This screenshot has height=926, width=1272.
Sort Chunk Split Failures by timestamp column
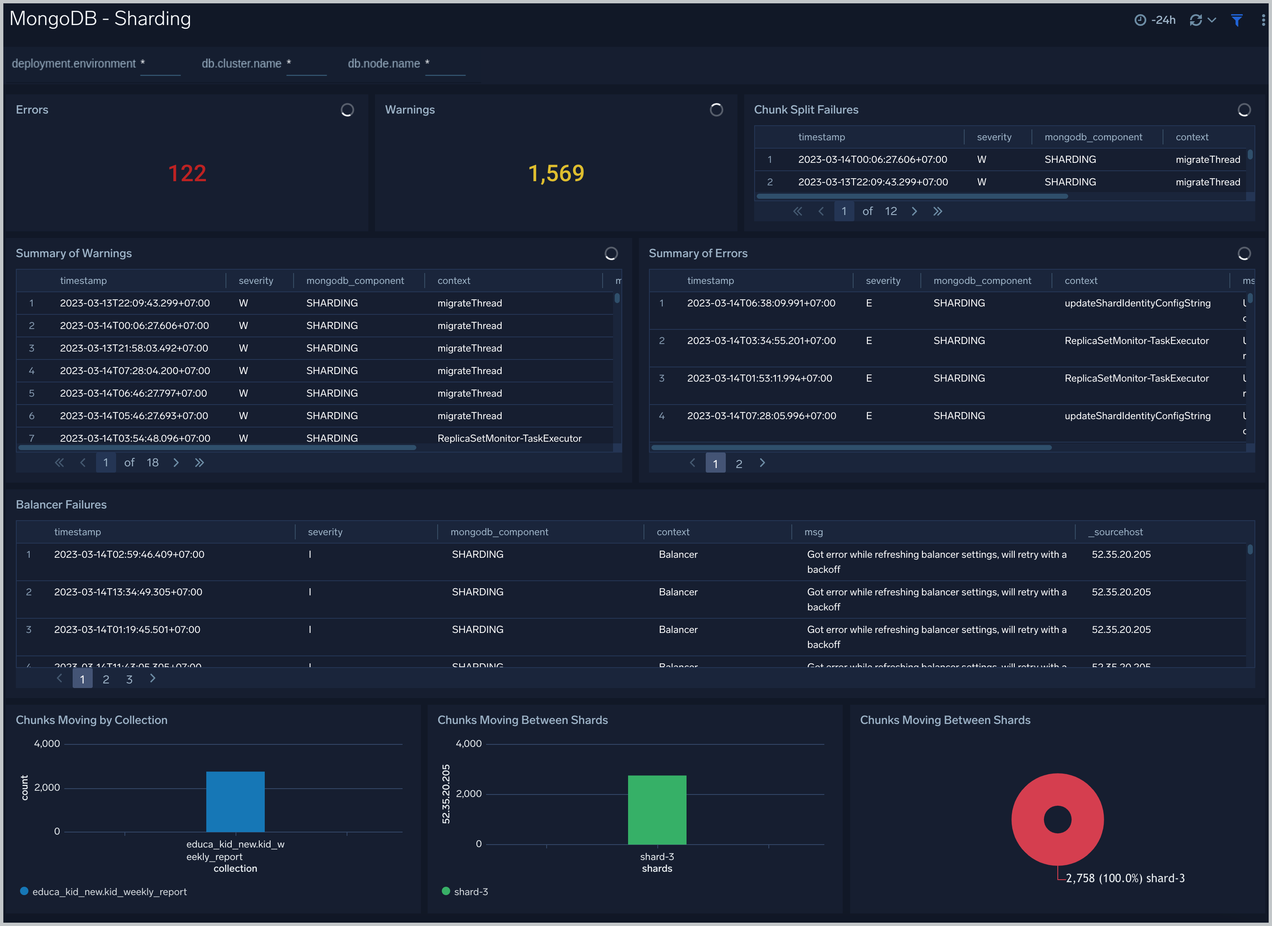coord(822,137)
